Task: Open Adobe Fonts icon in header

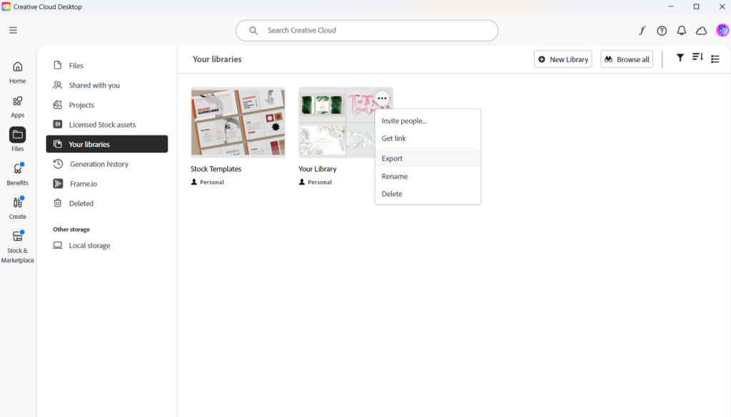Action: coord(642,31)
